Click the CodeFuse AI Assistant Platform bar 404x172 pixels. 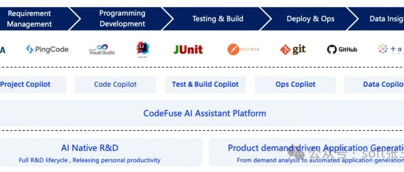(x=202, y=113)
